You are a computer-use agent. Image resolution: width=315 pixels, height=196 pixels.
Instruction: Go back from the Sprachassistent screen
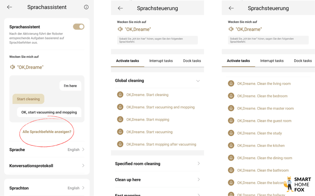pos(9,7)
